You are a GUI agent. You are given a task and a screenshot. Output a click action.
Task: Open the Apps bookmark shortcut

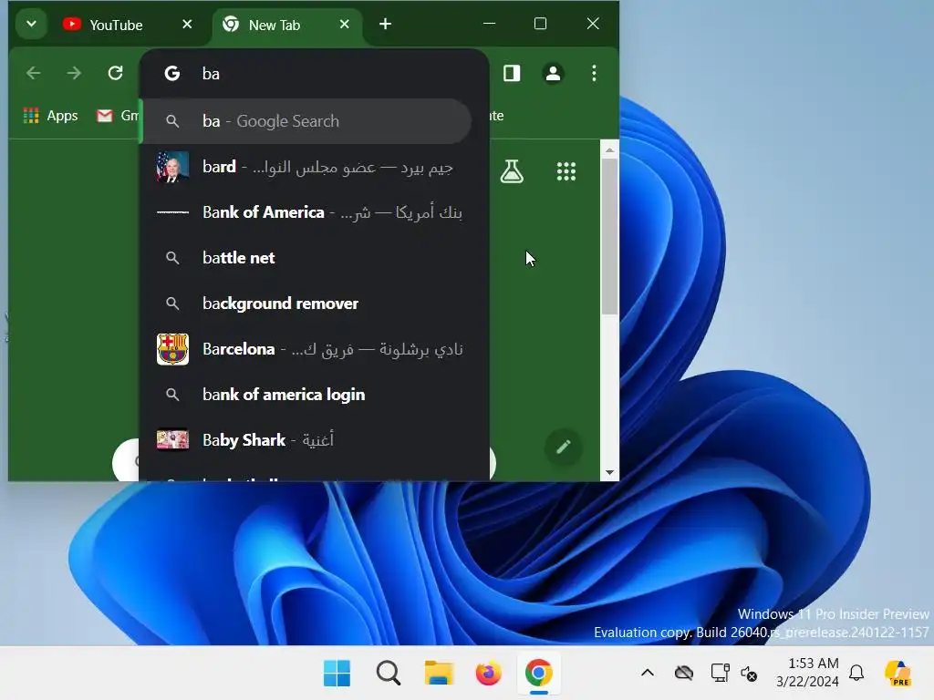pyautogui.click(x=51, y=116)
